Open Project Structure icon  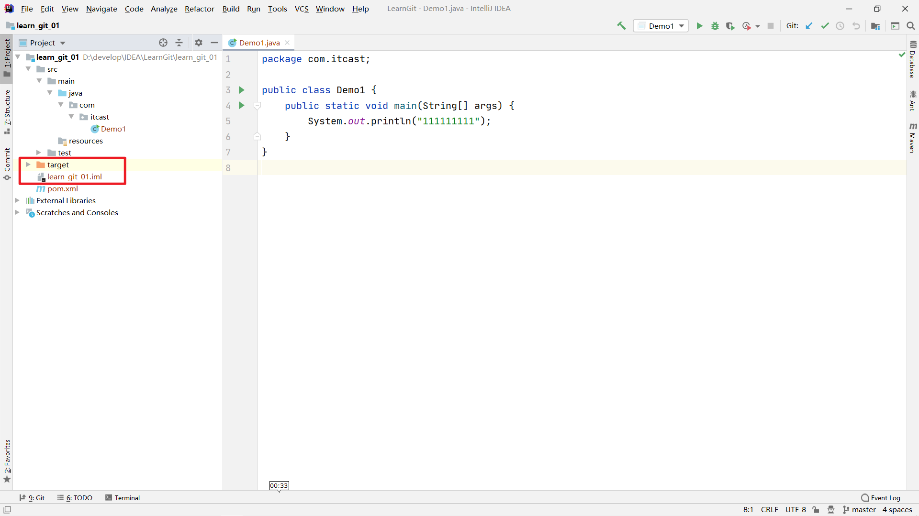point(875,26)
